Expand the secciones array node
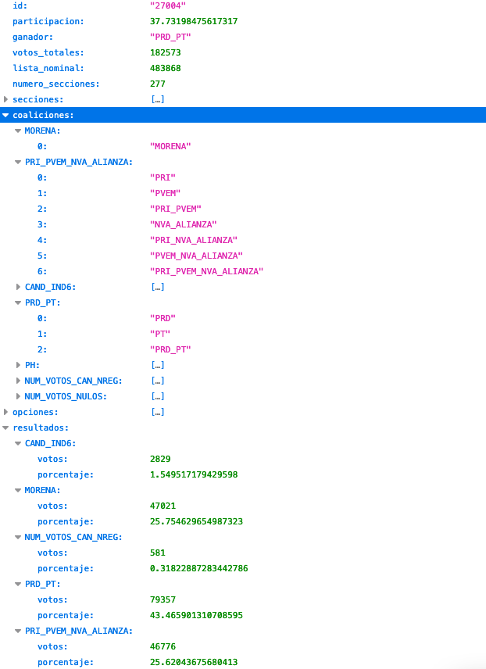This screenshot has width=486, height=669. (x=5, y=99)
